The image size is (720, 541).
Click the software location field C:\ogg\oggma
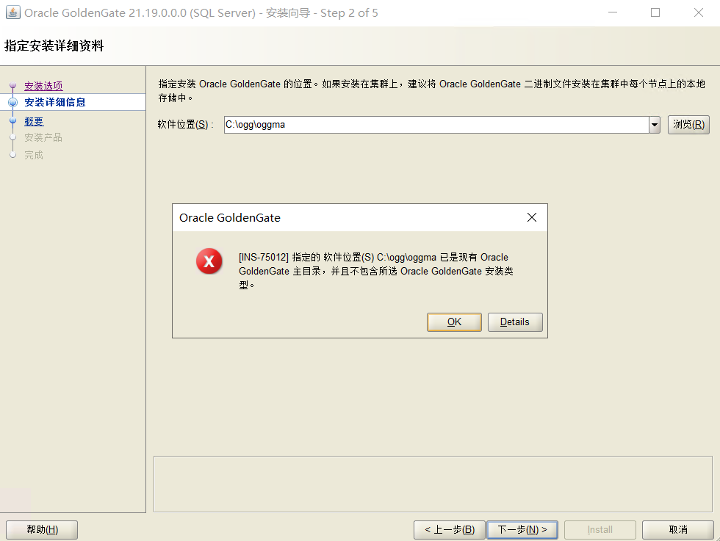click(x=436, y=125)
